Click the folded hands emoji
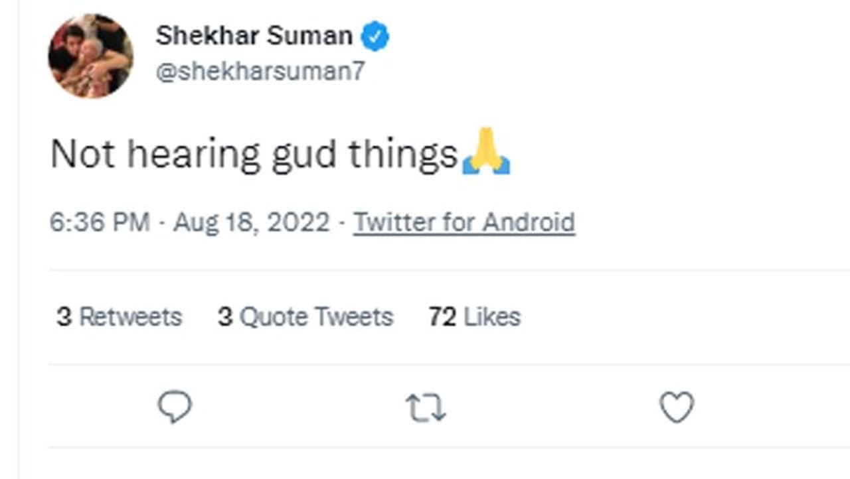This screenshot has height=479, width=850. click(486, 153)
